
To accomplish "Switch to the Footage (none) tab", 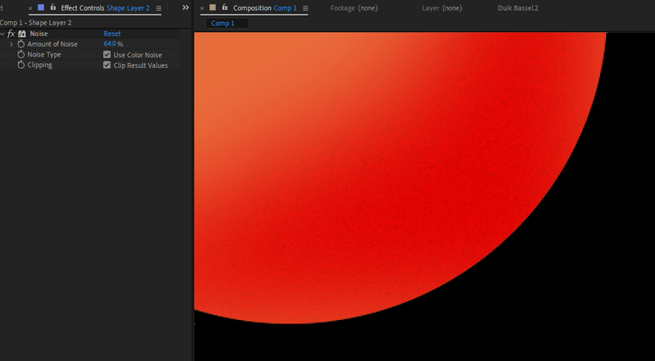I will (x=354, y=8).
